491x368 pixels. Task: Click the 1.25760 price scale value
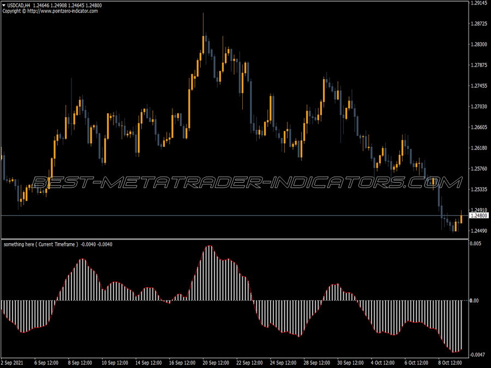click(x=479, y=168)
